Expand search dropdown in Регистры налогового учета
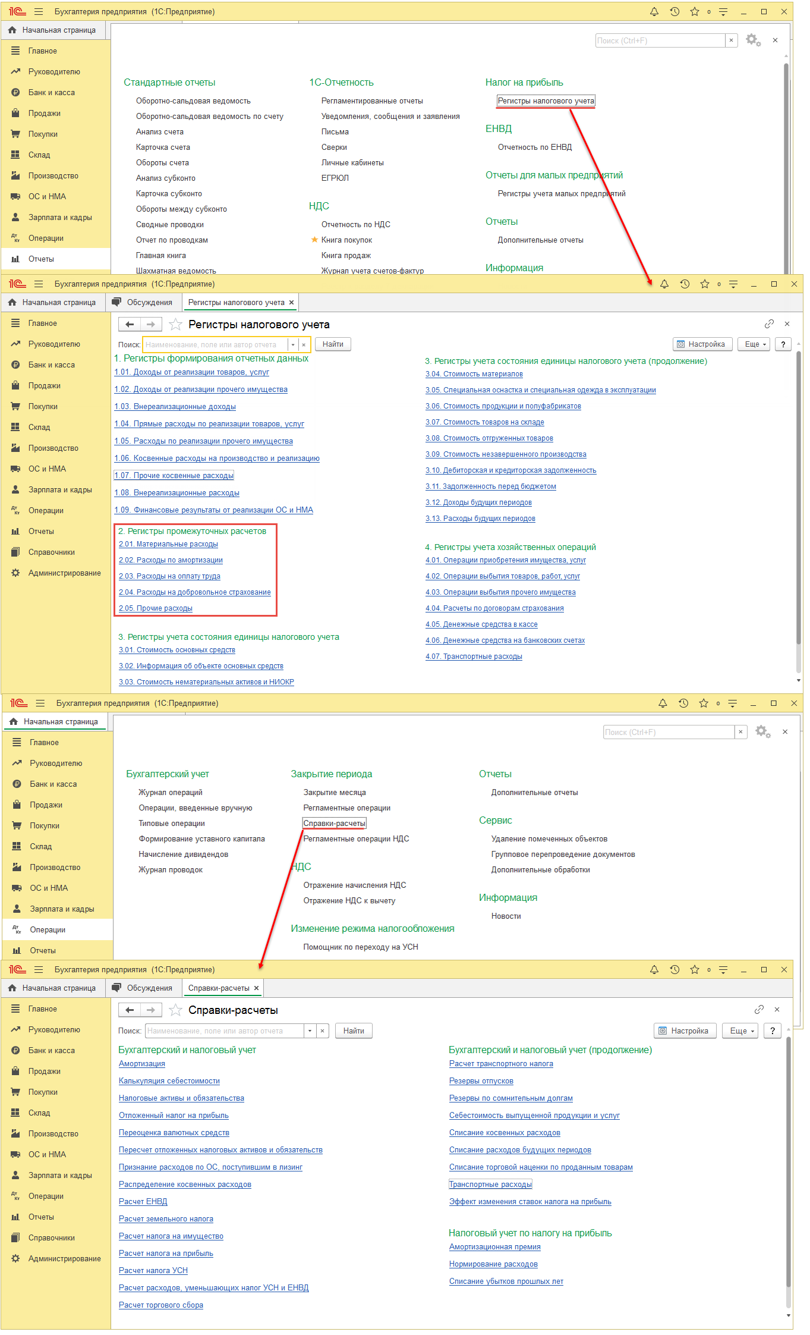This screenshot has height=1335, width=810. pos(293,344)
